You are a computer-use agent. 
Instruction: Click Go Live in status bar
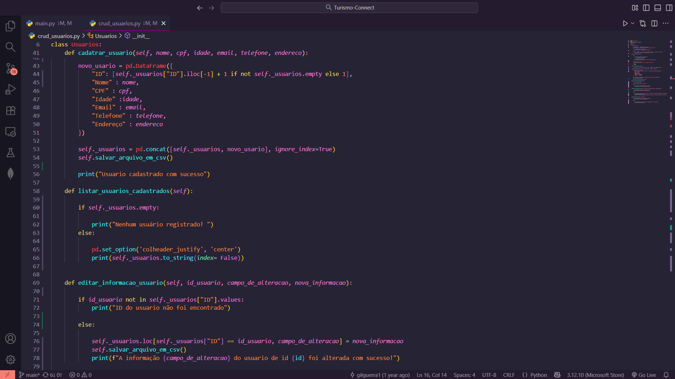(644, 375)
